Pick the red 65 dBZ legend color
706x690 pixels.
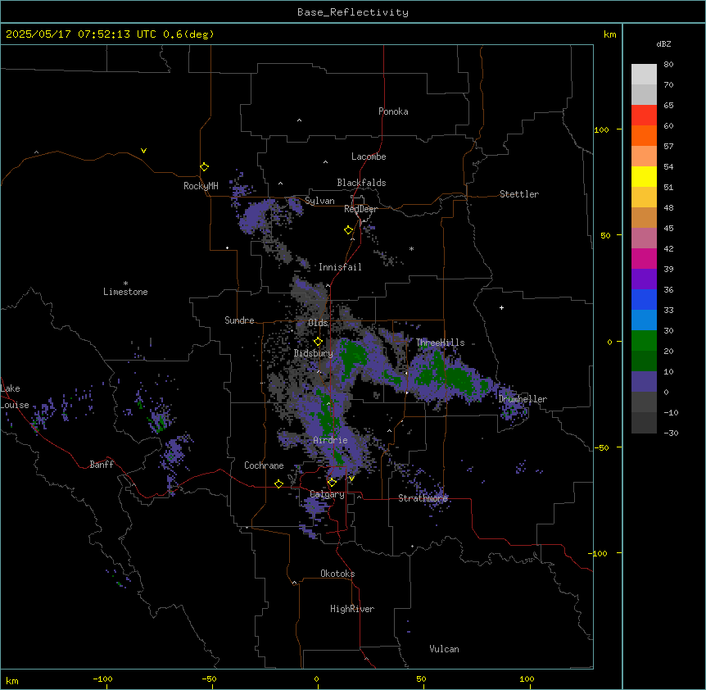[644, 116]
